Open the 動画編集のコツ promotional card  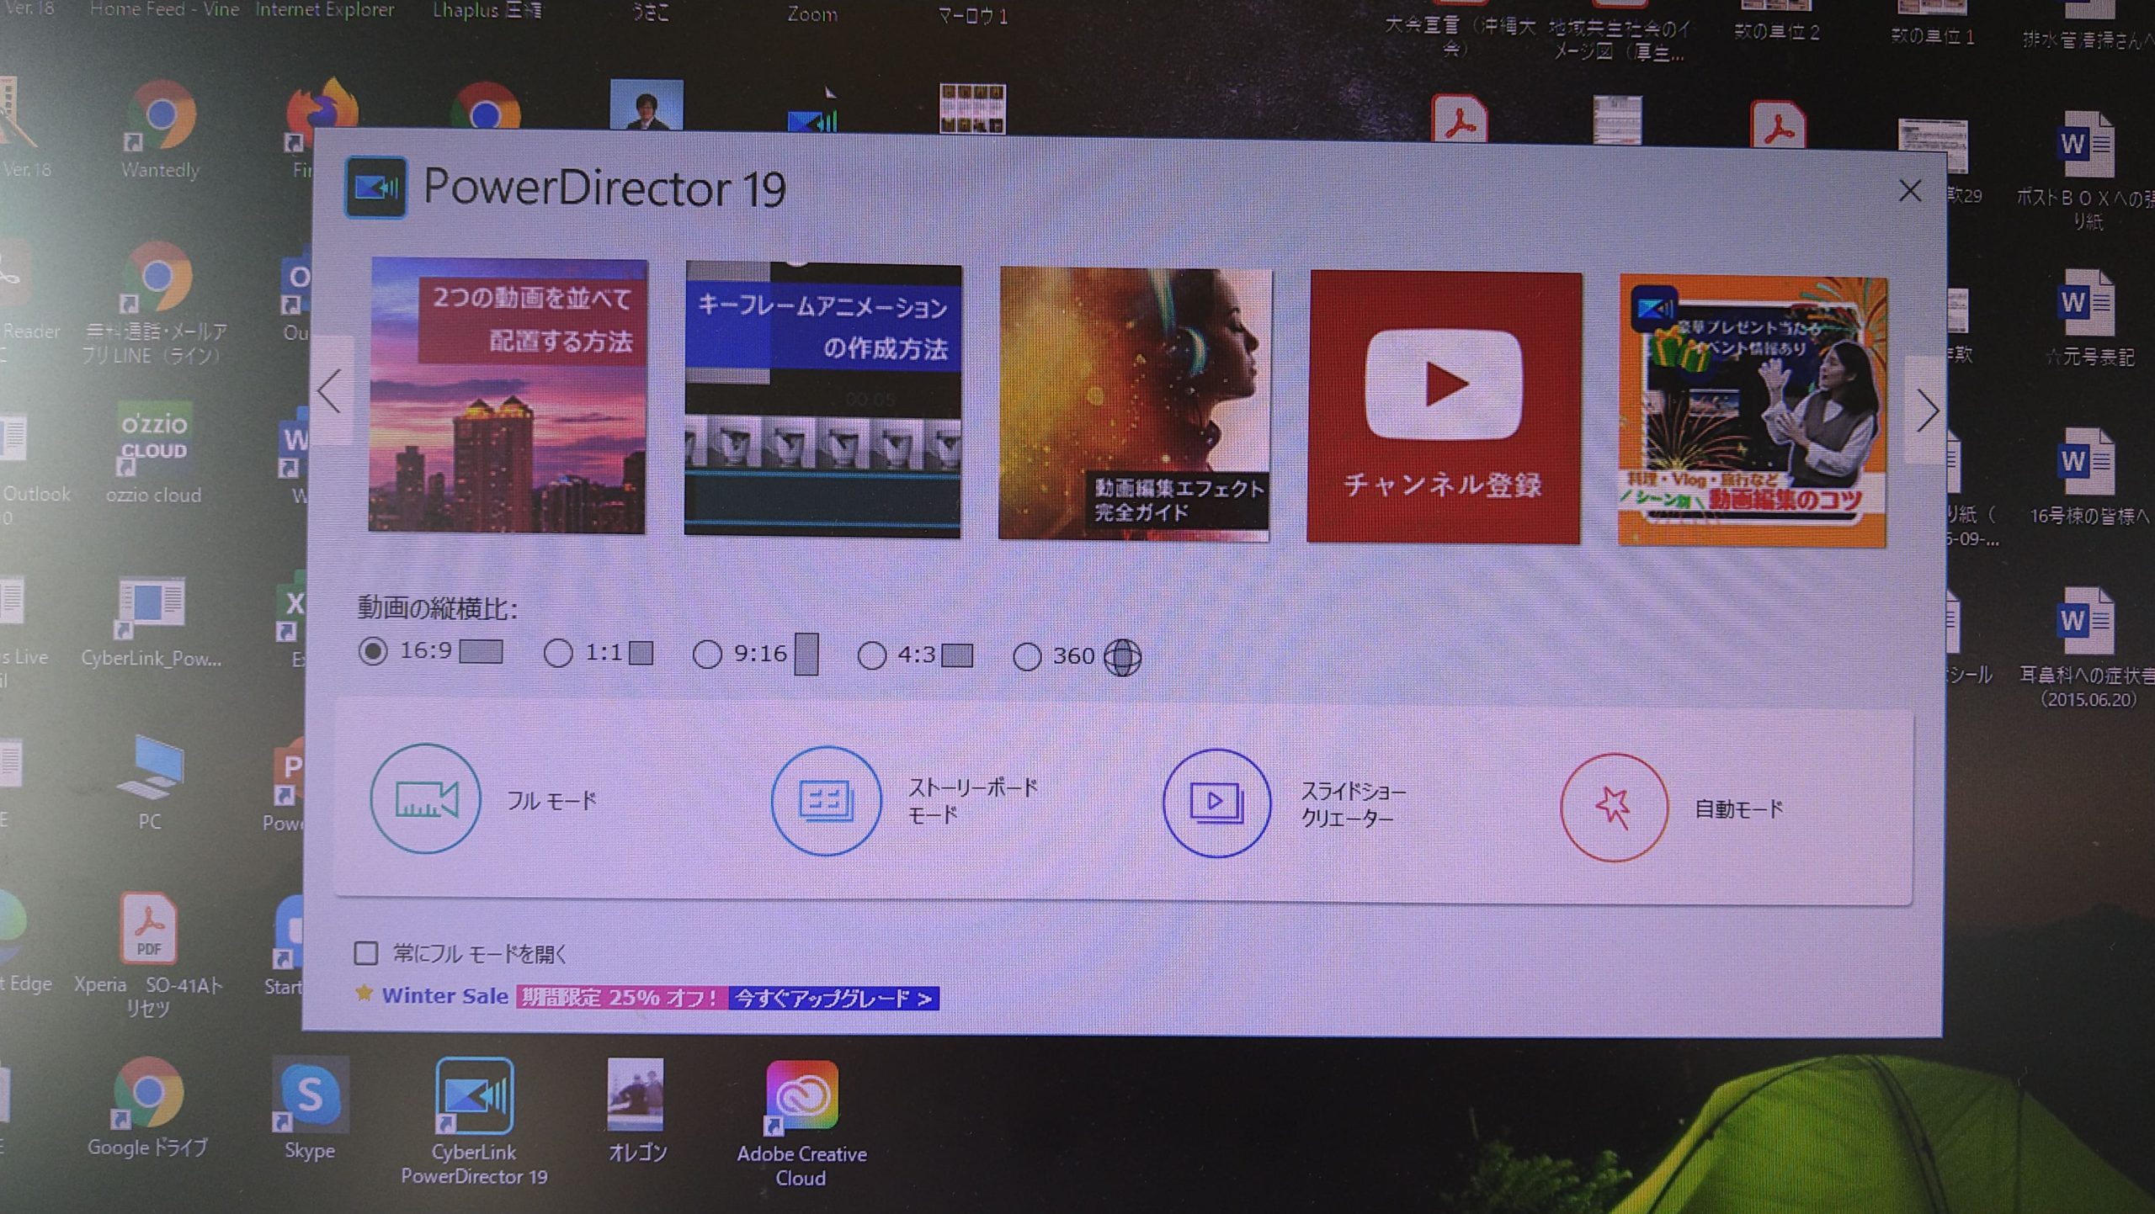[x=1753, y=411]
